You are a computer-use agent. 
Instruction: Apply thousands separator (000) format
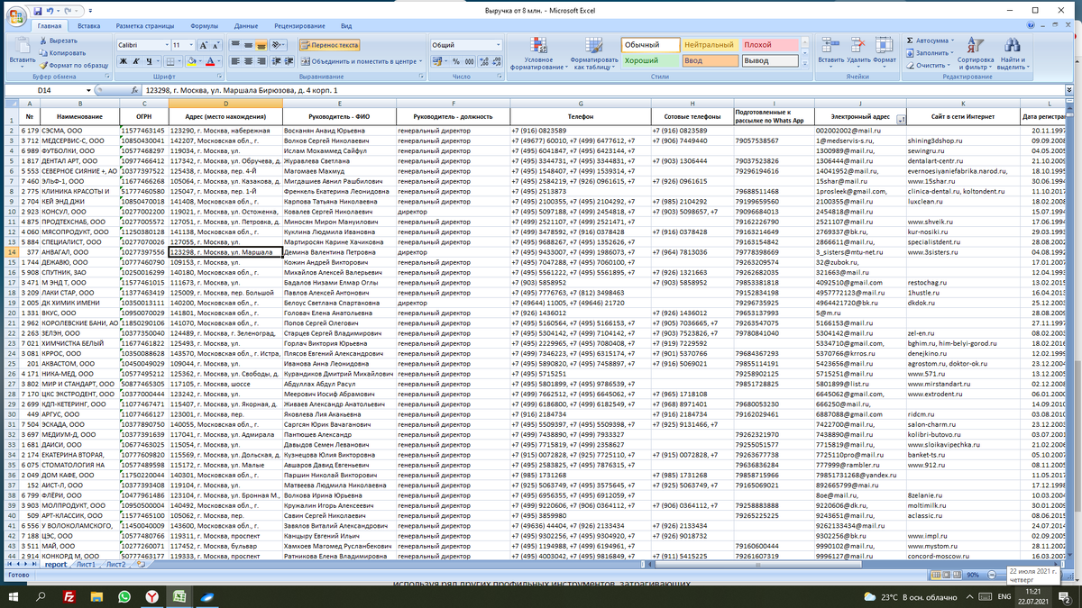(x=470, y=61)
